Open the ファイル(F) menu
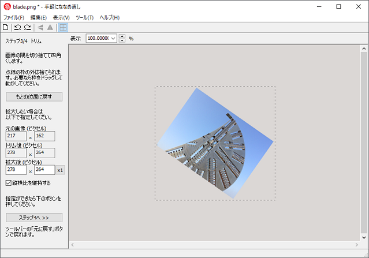Image resolution: width=369 pixels, height=258 pixels. pyautogui.click(x=14, y=17)
